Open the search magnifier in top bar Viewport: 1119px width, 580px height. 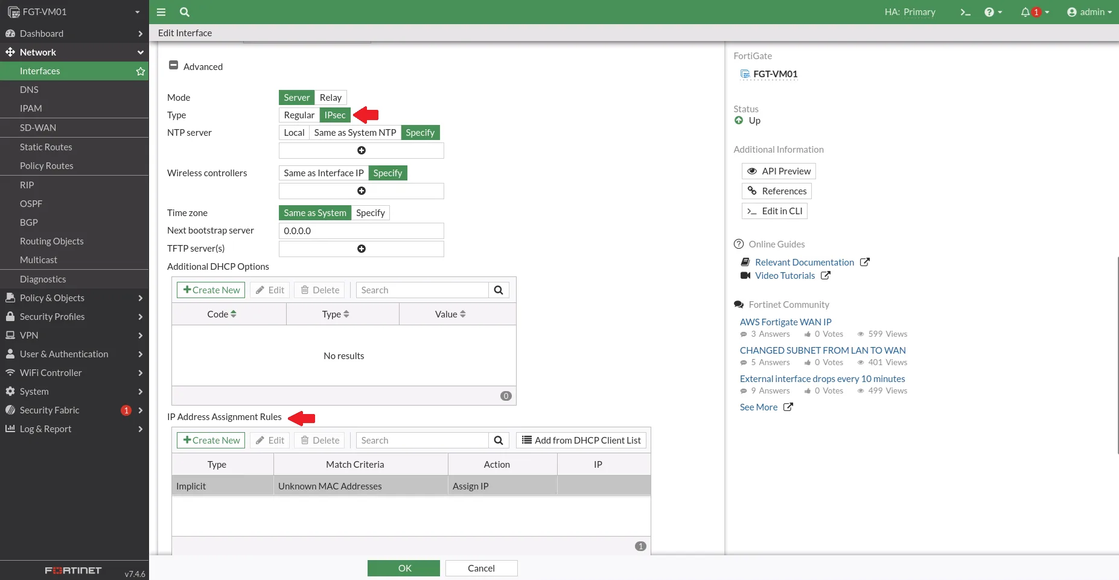[185, 12]
